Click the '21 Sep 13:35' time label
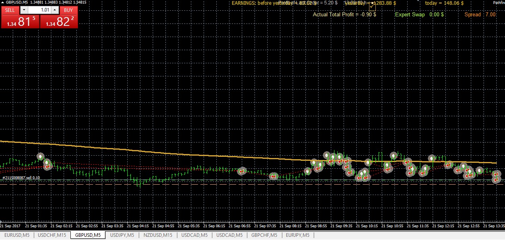This screenshot has height=240, width=505. coord(494,226)
